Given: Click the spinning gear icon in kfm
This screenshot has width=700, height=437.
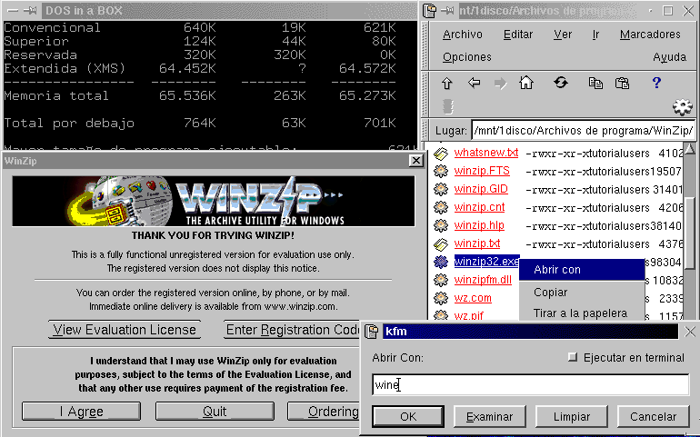Looking at the screenshot, I should tap(683, 106).
